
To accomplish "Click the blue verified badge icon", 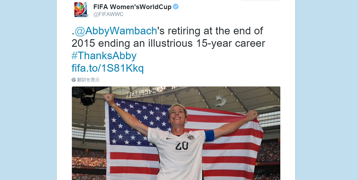I will (176, 7).
